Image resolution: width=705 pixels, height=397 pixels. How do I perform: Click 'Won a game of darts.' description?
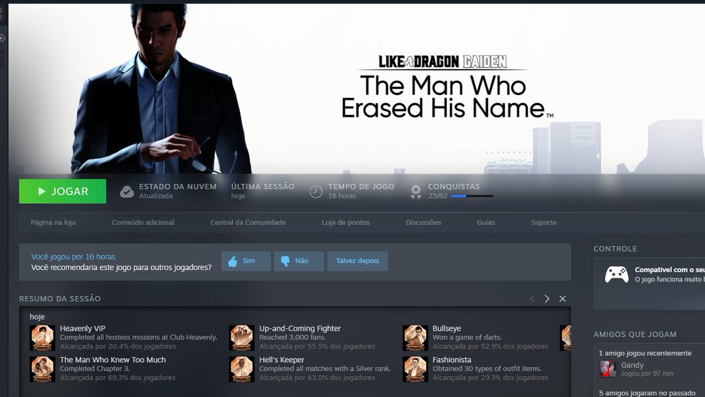point(467,337)
